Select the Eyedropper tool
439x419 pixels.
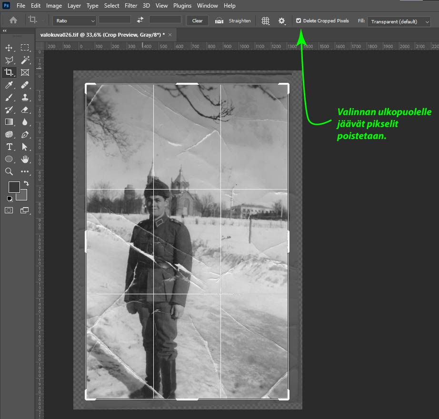click(x=9, y=85)
